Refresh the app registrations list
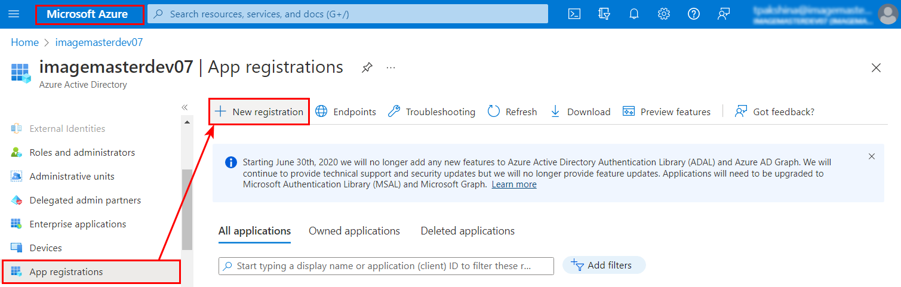 pos(512,112)
